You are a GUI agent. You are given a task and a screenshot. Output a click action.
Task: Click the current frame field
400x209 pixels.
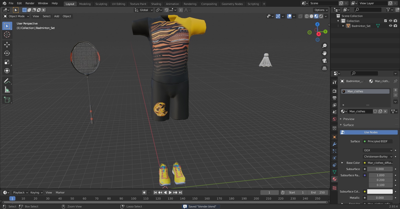(x=269, y=193)
